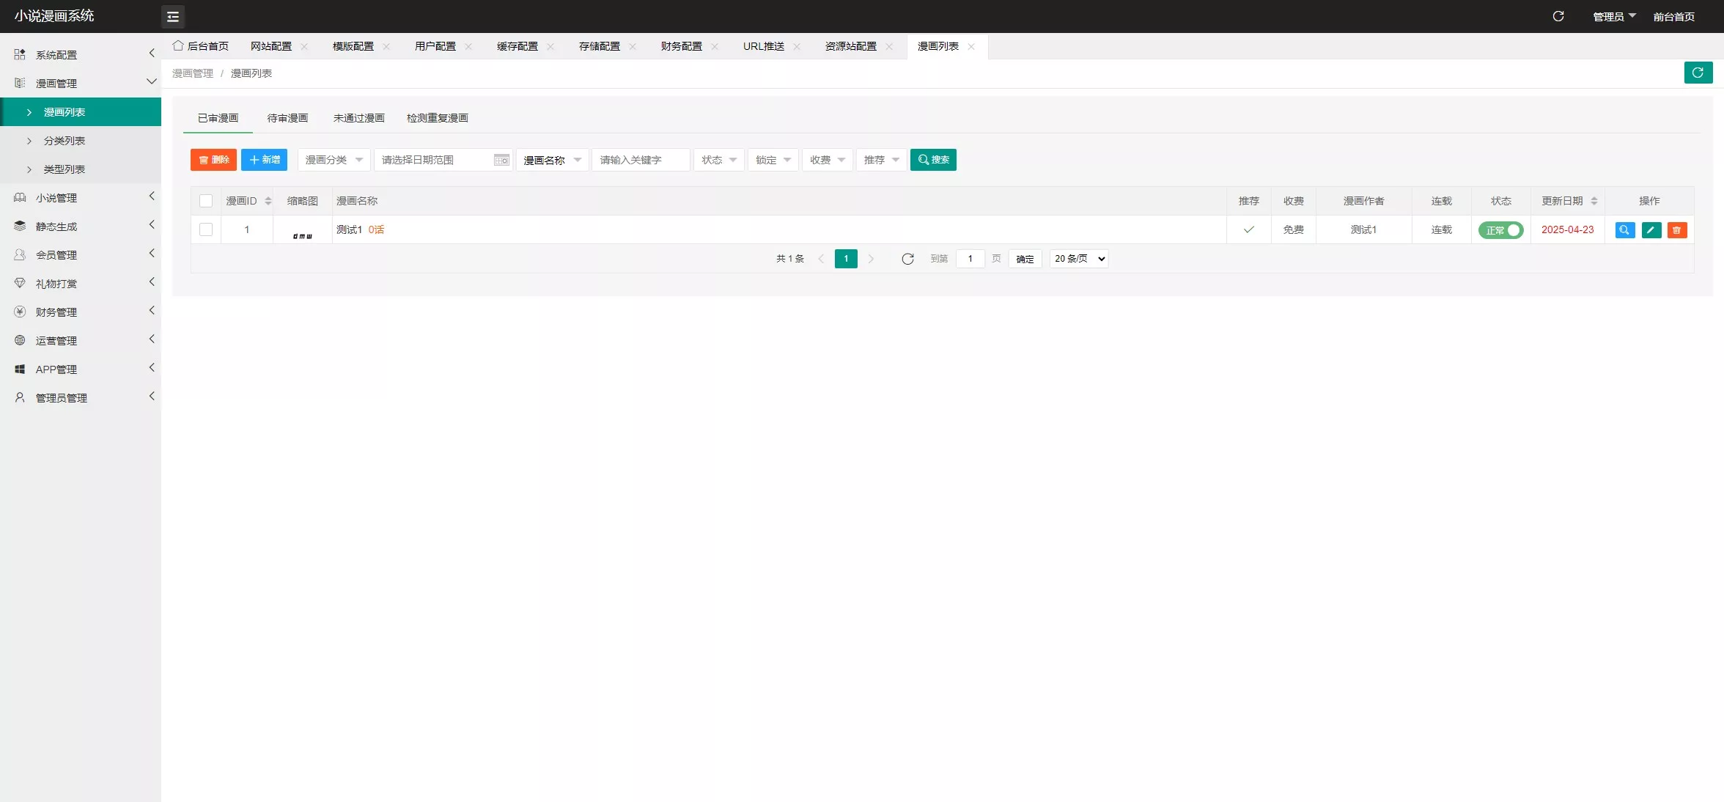Viewport: 1724px width, 802px height.
Task: Open the date range calendar icon
Action: (x=501, y=160)
